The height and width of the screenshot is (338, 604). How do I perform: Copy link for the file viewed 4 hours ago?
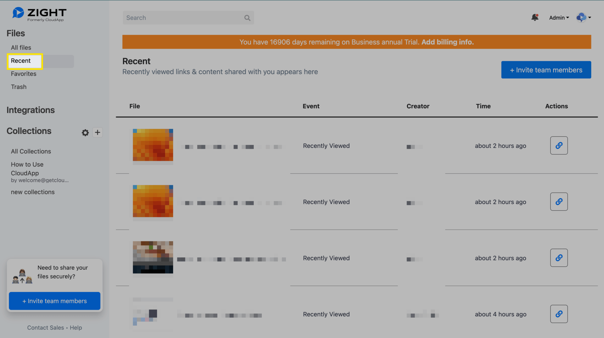click(559, 314)
